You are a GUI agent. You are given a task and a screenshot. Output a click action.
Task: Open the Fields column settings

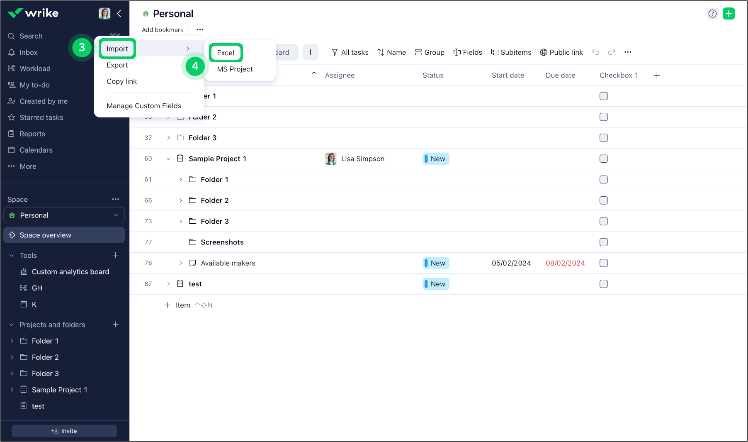coord(468,52)
